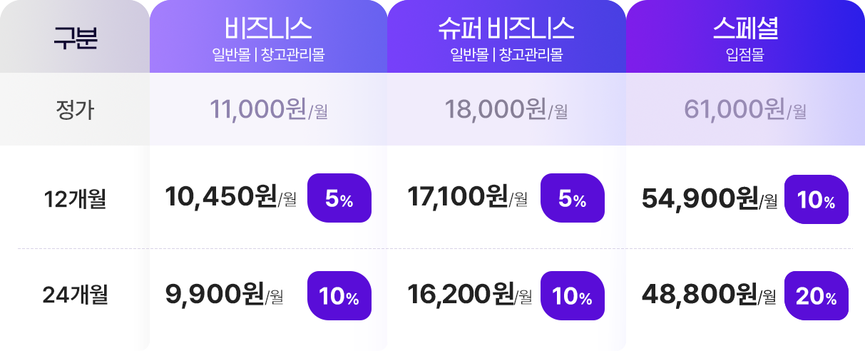Viewport: 865px width, 351px height.
Task: Click the 비즈니스 plan header
Action: pos(268,36)
